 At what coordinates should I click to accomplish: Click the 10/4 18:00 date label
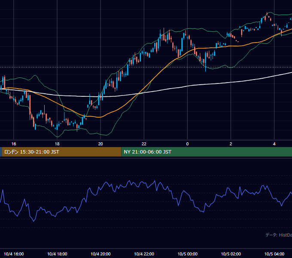pos(57,254)
